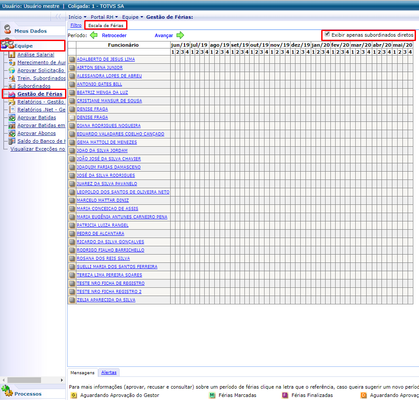The image size is (419, 400).
Task: Toggle Exibir apenas subordinados diretos checkbox
Action: coord(327,34)
